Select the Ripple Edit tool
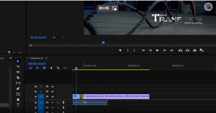Image resolution: width=216 pixels, height=113 pixels. (x=18, y=72)
